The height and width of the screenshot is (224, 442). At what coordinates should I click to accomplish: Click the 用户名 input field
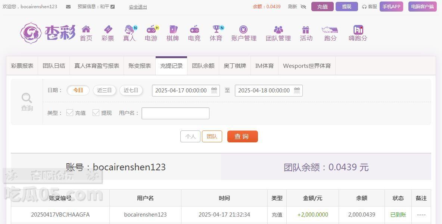175,113
